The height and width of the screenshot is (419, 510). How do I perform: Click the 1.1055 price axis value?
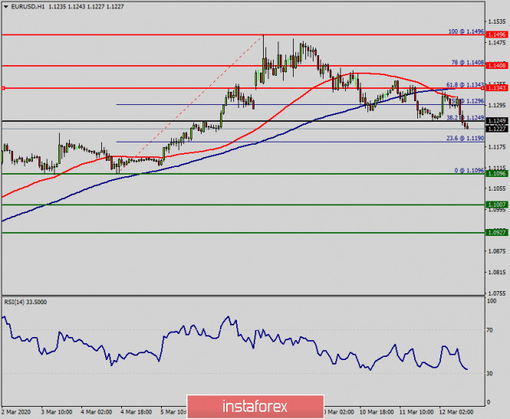[497, 188]
